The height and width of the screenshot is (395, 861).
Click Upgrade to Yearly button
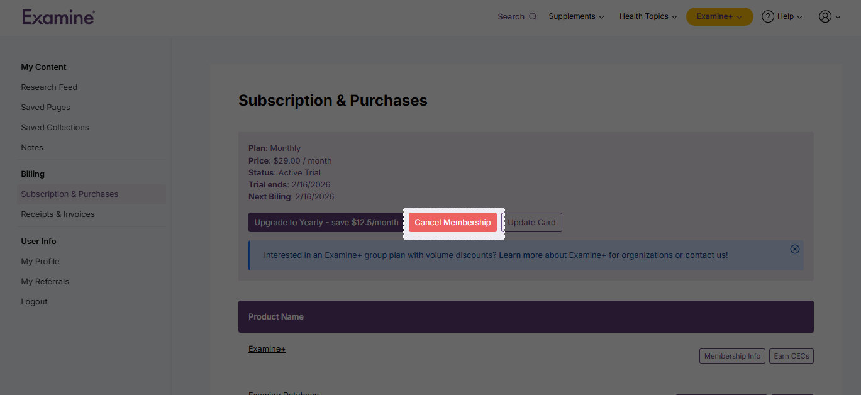(326, 223)
